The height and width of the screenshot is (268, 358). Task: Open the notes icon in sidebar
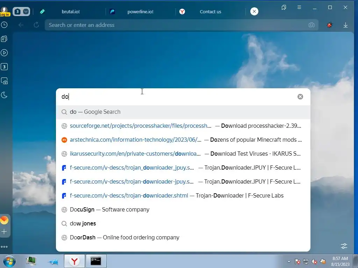4,39
